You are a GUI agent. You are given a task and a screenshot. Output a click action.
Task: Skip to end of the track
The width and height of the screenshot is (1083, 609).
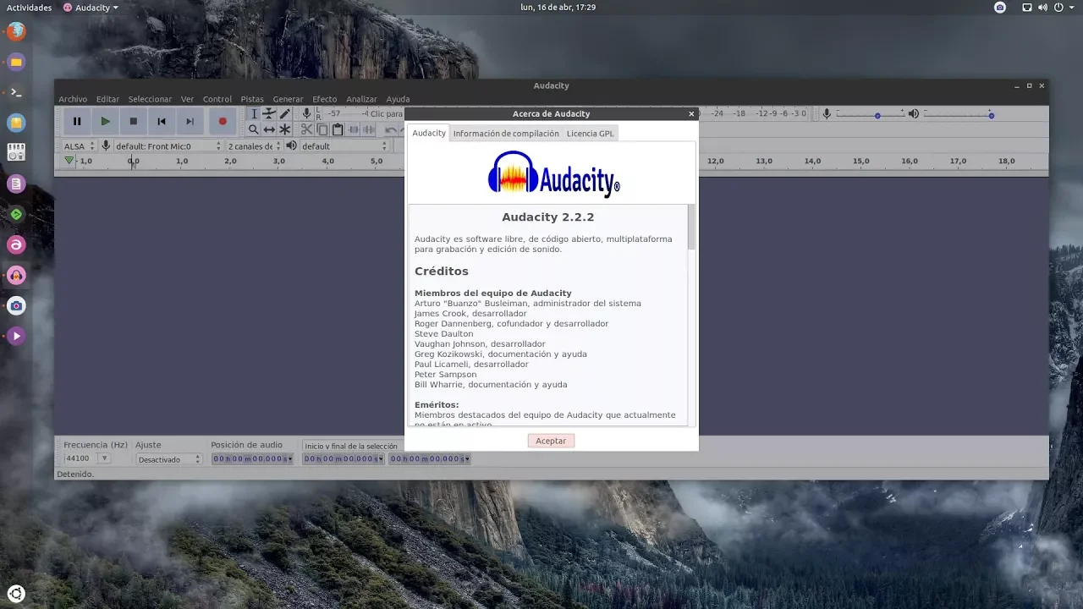(x=190, y=121)
